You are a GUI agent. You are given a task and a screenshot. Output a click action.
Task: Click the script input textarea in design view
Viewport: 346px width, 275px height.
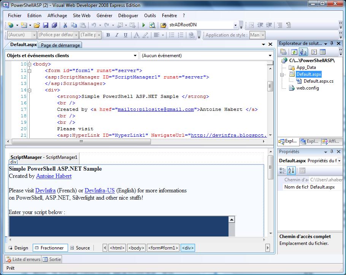click(119, 226)
